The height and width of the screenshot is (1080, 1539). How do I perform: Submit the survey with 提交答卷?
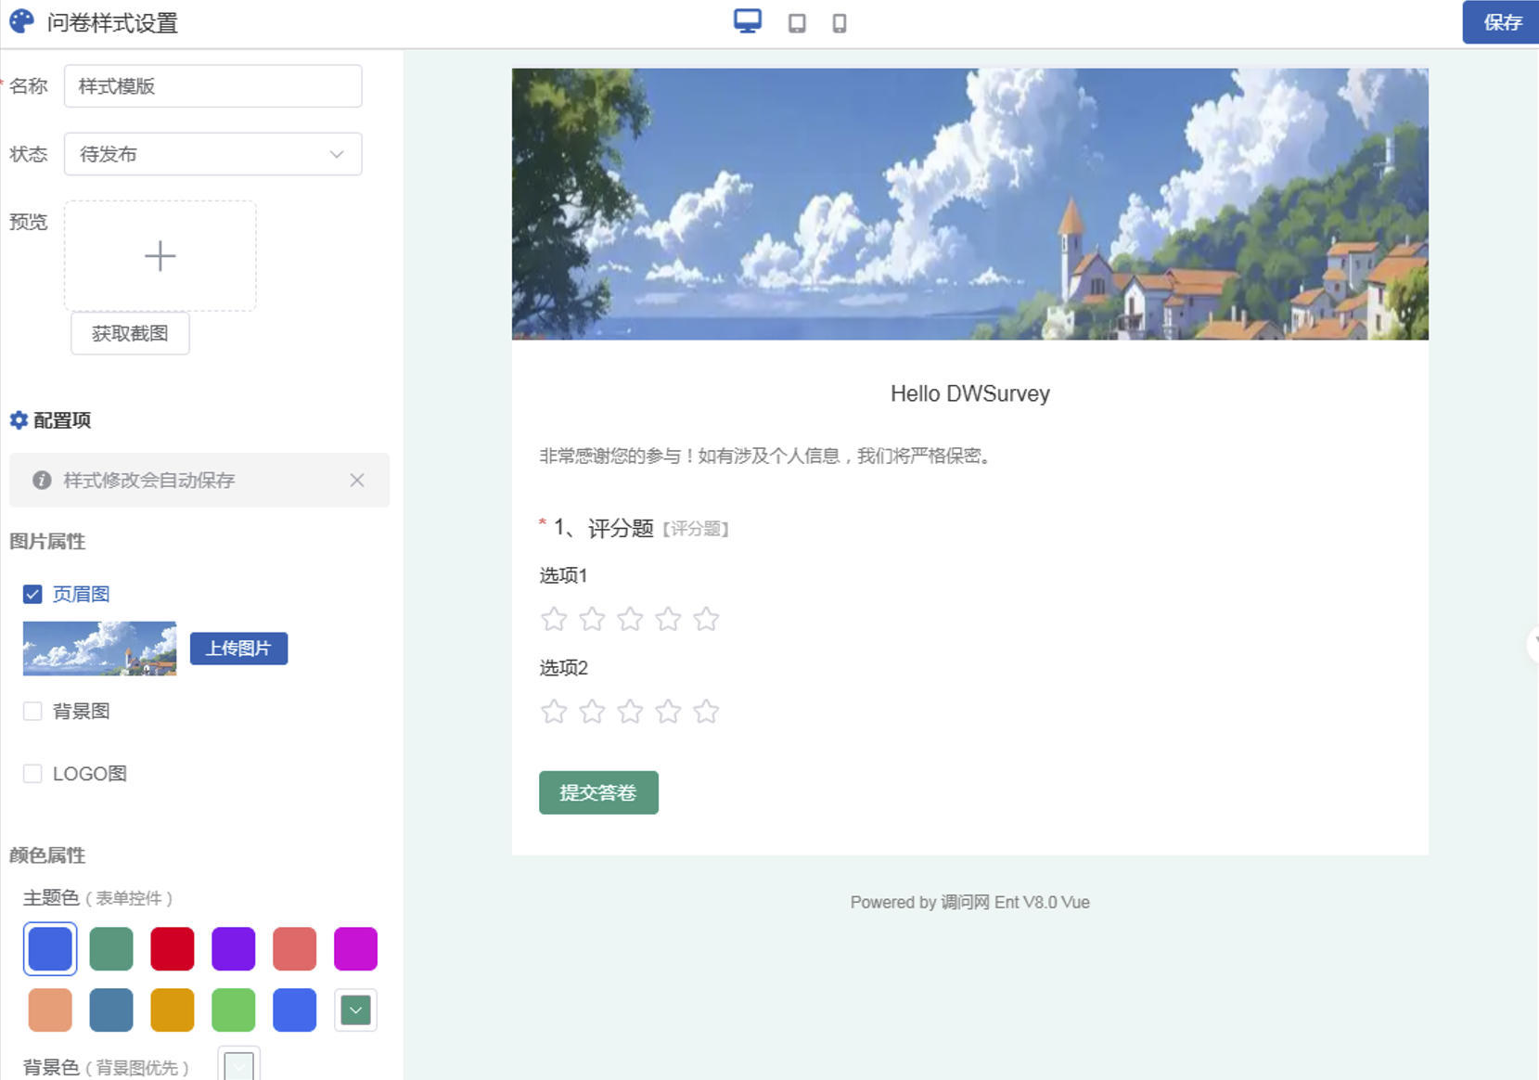point(598,792)
